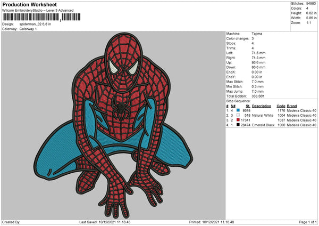Click the 'Stop Sequence:' heading
The image size is (319, 226).
point(238,101)
